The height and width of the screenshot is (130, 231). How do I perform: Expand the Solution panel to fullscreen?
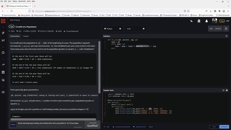226,36
